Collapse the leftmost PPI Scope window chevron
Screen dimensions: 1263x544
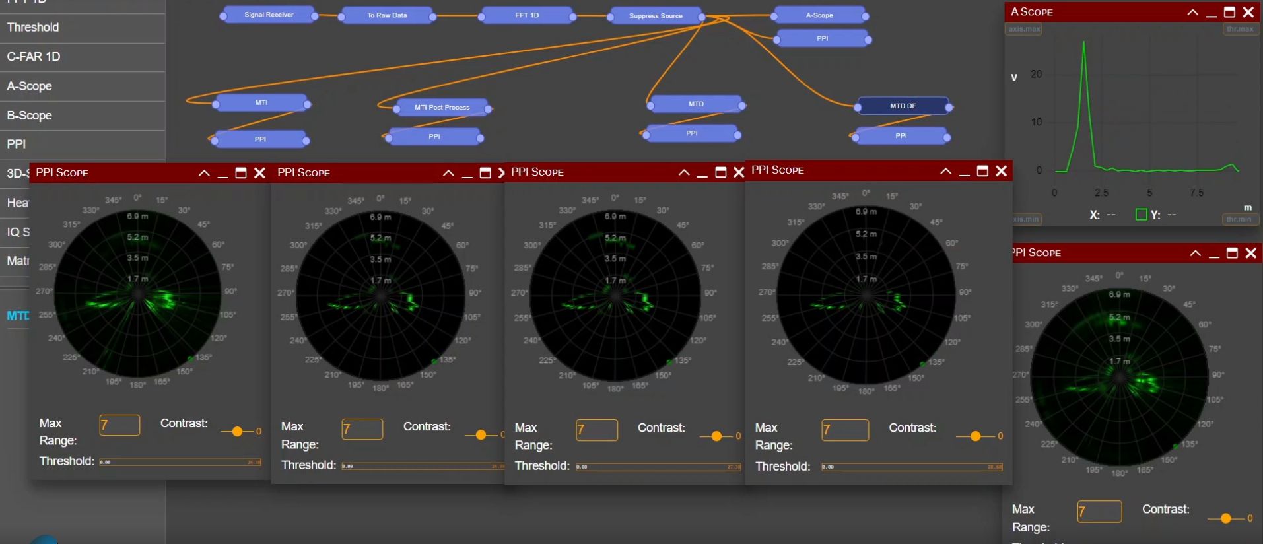[204, 173]
